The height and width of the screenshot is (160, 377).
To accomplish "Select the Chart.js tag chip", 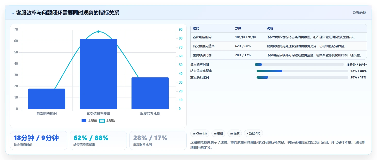I will pyautogui.click(x=200, y=133).
